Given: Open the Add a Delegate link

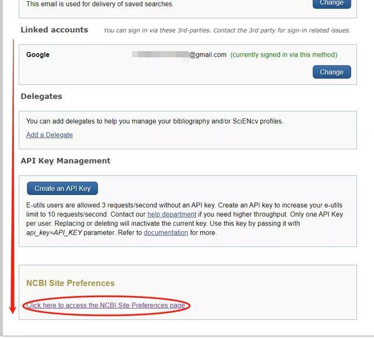Looking at the screenshot, I should tap(49, 135).
